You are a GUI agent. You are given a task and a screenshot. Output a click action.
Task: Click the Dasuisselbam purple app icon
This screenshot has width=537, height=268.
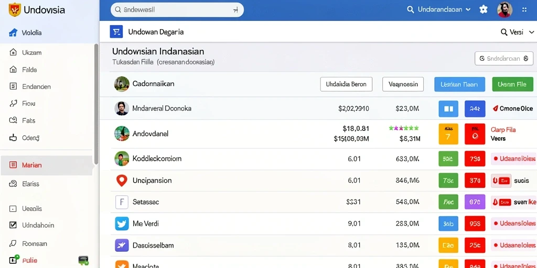122,245
